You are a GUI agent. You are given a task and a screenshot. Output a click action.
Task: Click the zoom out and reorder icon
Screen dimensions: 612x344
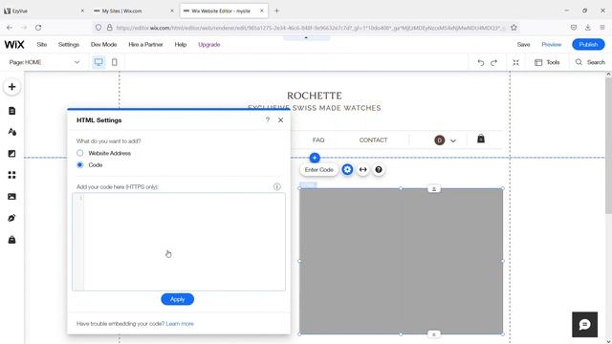coord(515,62)
